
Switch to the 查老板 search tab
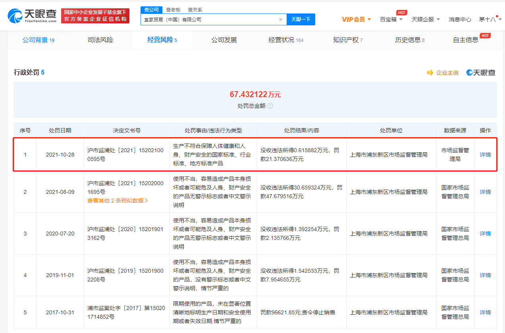pyautogui.click(x=173, y=10)
